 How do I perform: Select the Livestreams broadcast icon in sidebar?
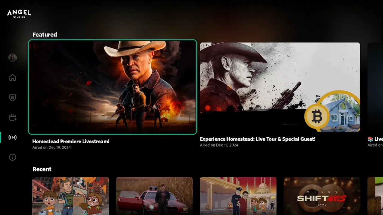(13, 137)
